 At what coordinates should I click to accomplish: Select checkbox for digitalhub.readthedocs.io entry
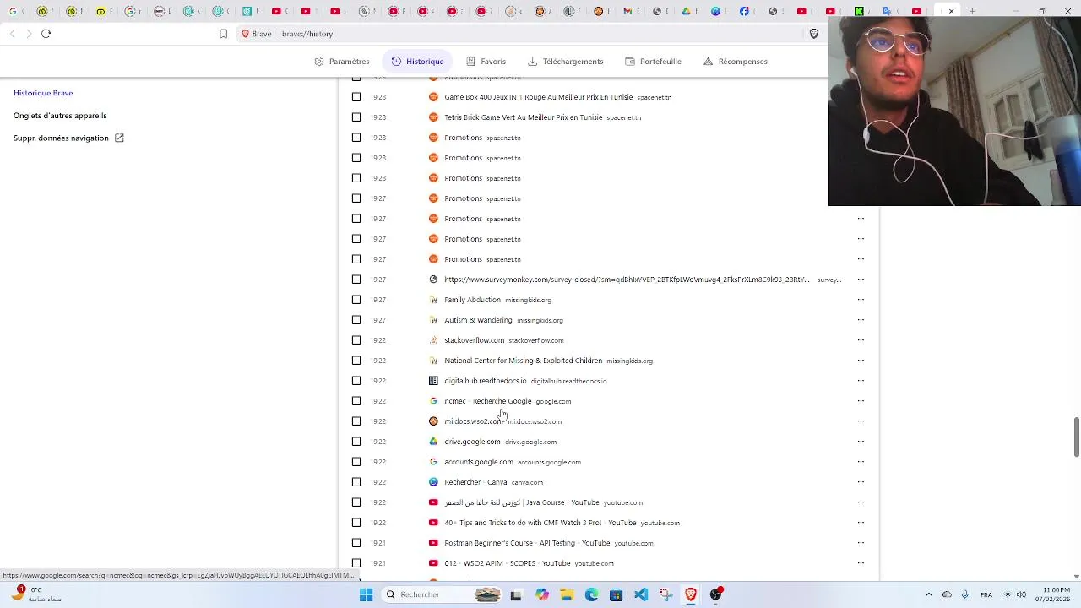coord(356,381)
